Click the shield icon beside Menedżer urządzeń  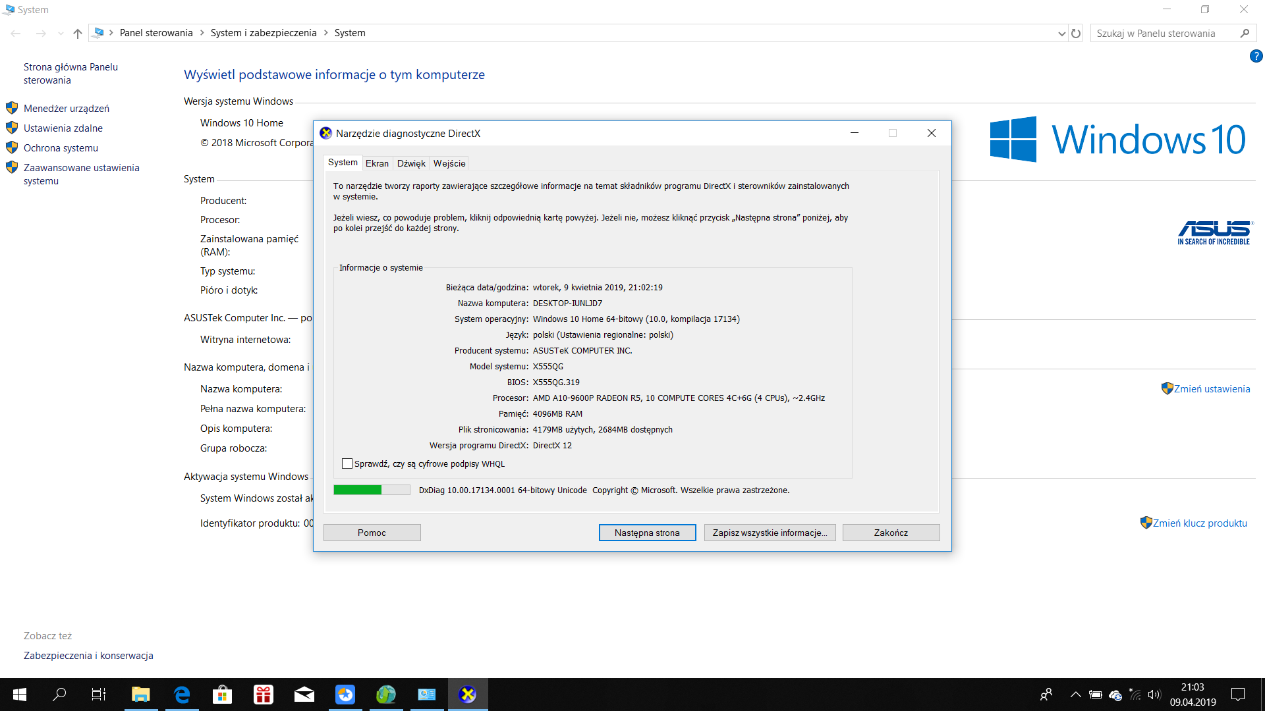(12, 108)
